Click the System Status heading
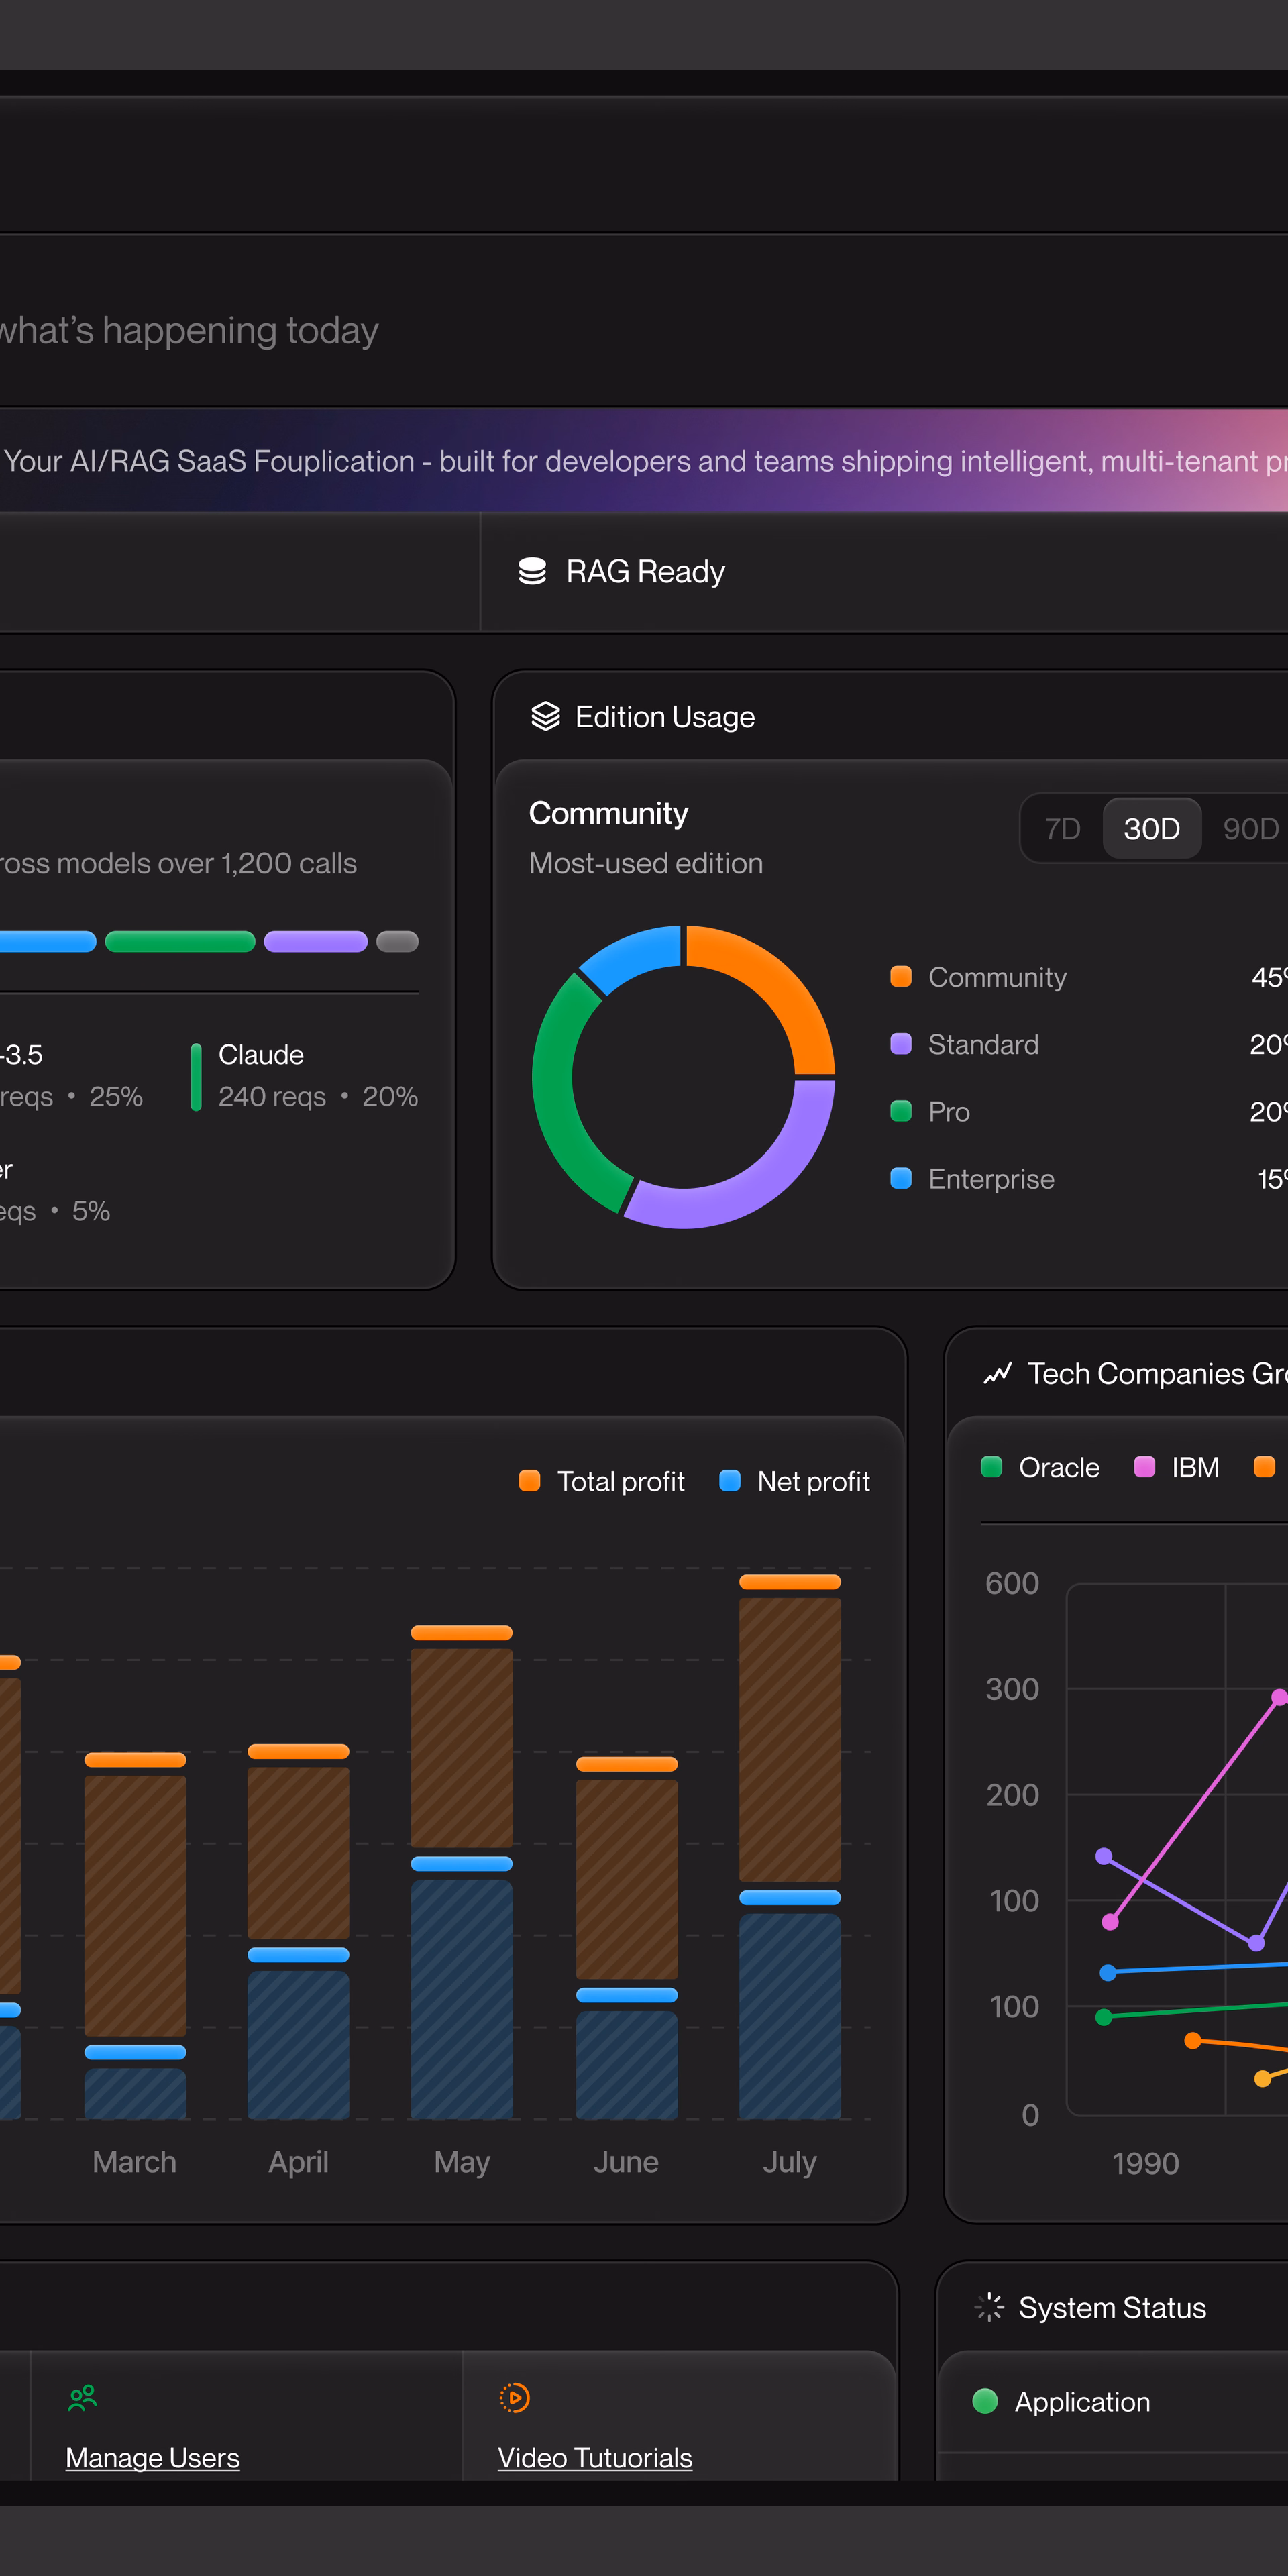1288x2576 pixels. [x=1112, y=2307]
